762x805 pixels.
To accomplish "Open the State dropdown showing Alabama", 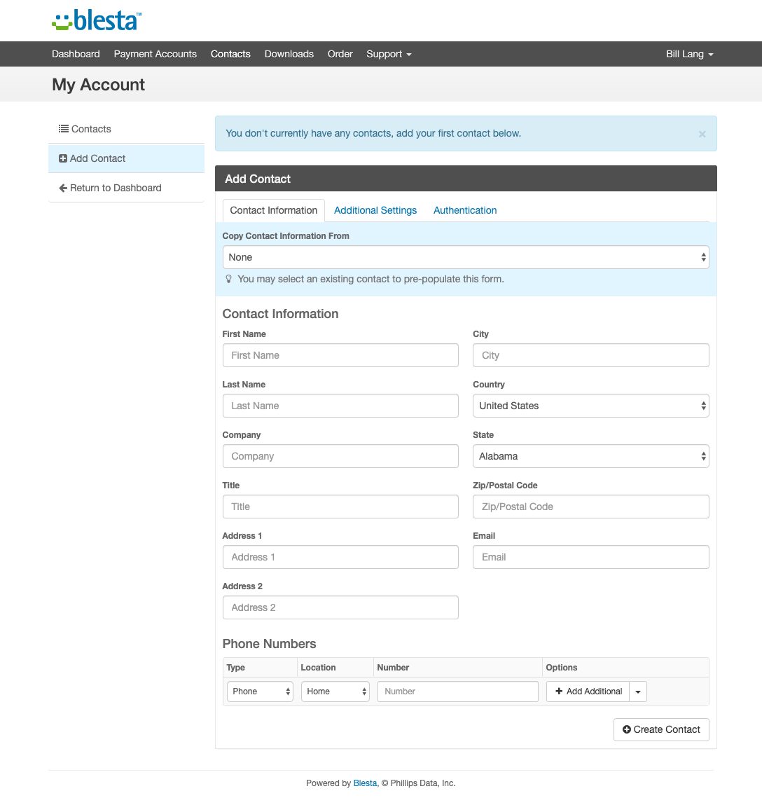I will (590, 456).
